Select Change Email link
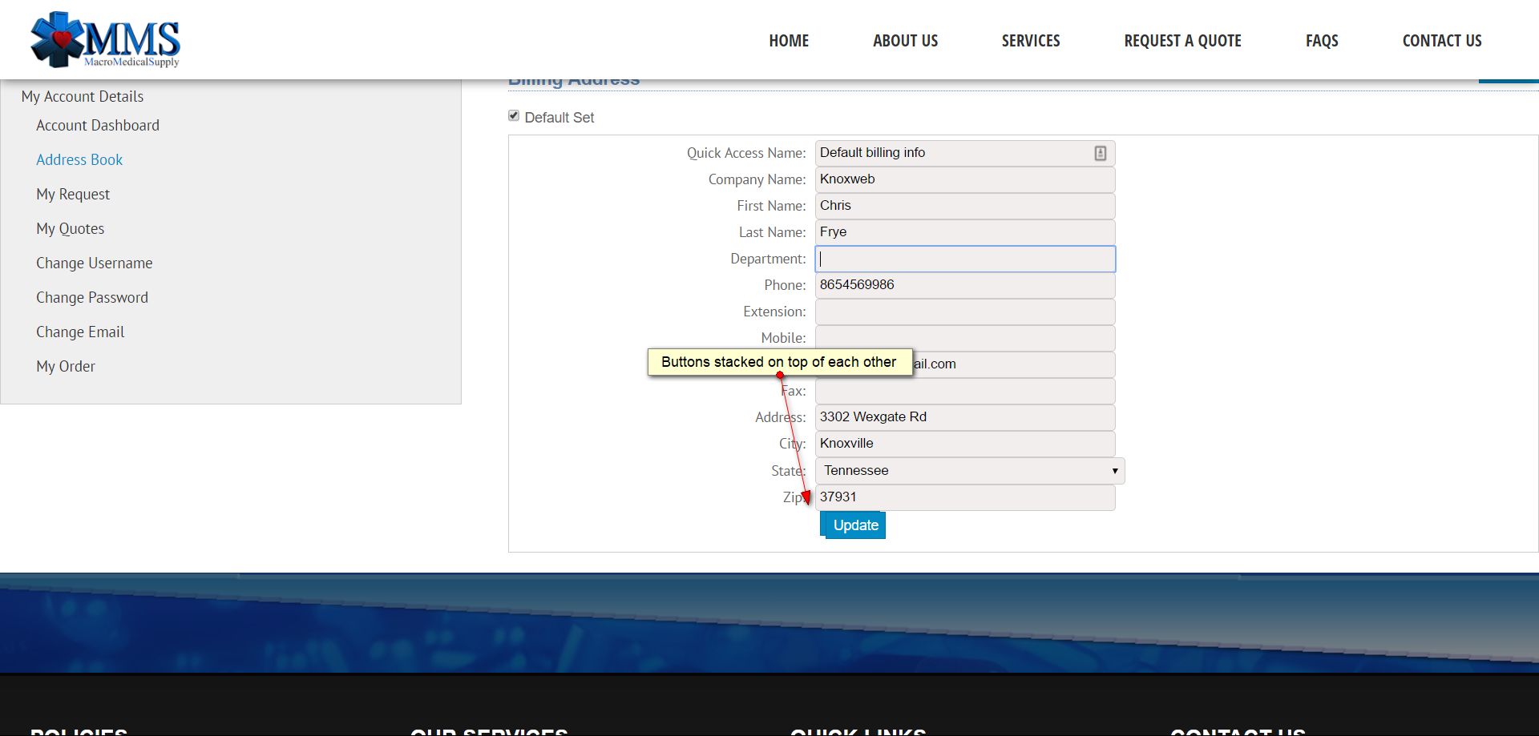This screenshot has width=1539, height=736. coord(80,332)
